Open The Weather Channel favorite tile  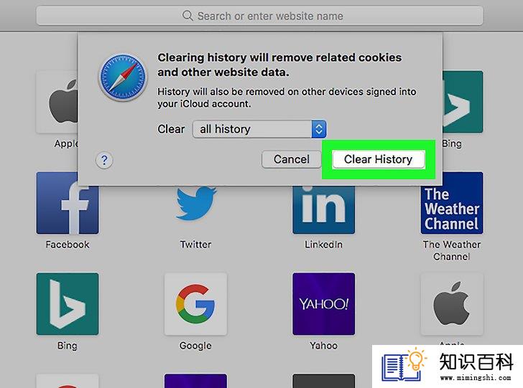[452, 203]
